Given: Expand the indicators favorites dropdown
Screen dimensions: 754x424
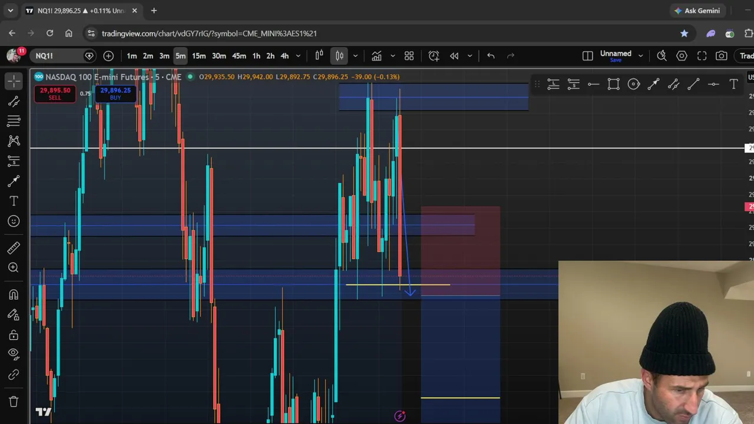Looking at the screenshot, I should pyautogui.click(x=392, y=56).
